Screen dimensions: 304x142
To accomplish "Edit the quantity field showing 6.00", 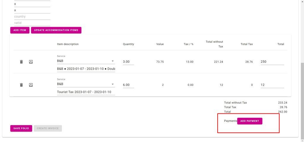I will tap(128, 85).
